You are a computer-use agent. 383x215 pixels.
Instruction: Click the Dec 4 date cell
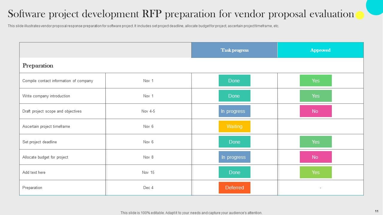click(148, 188)
